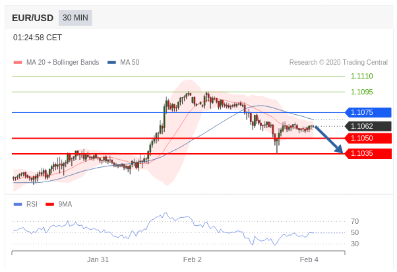The height and width of the screenshot is (272, 397).
Task: Click the red 1.1050 support price tag
Action: 368,138
